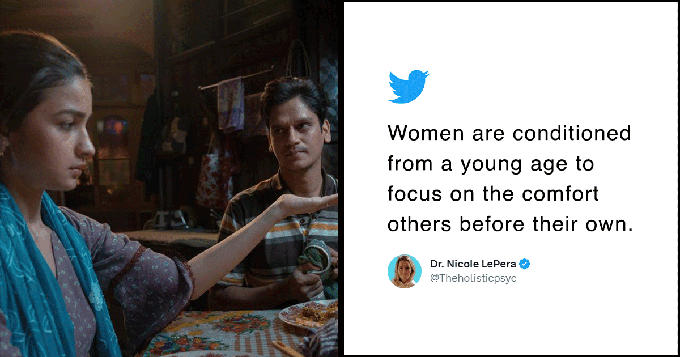Click the blank white area below the handle
The height and width of the screenshot is (357, 680).
(x=510, y=320)
